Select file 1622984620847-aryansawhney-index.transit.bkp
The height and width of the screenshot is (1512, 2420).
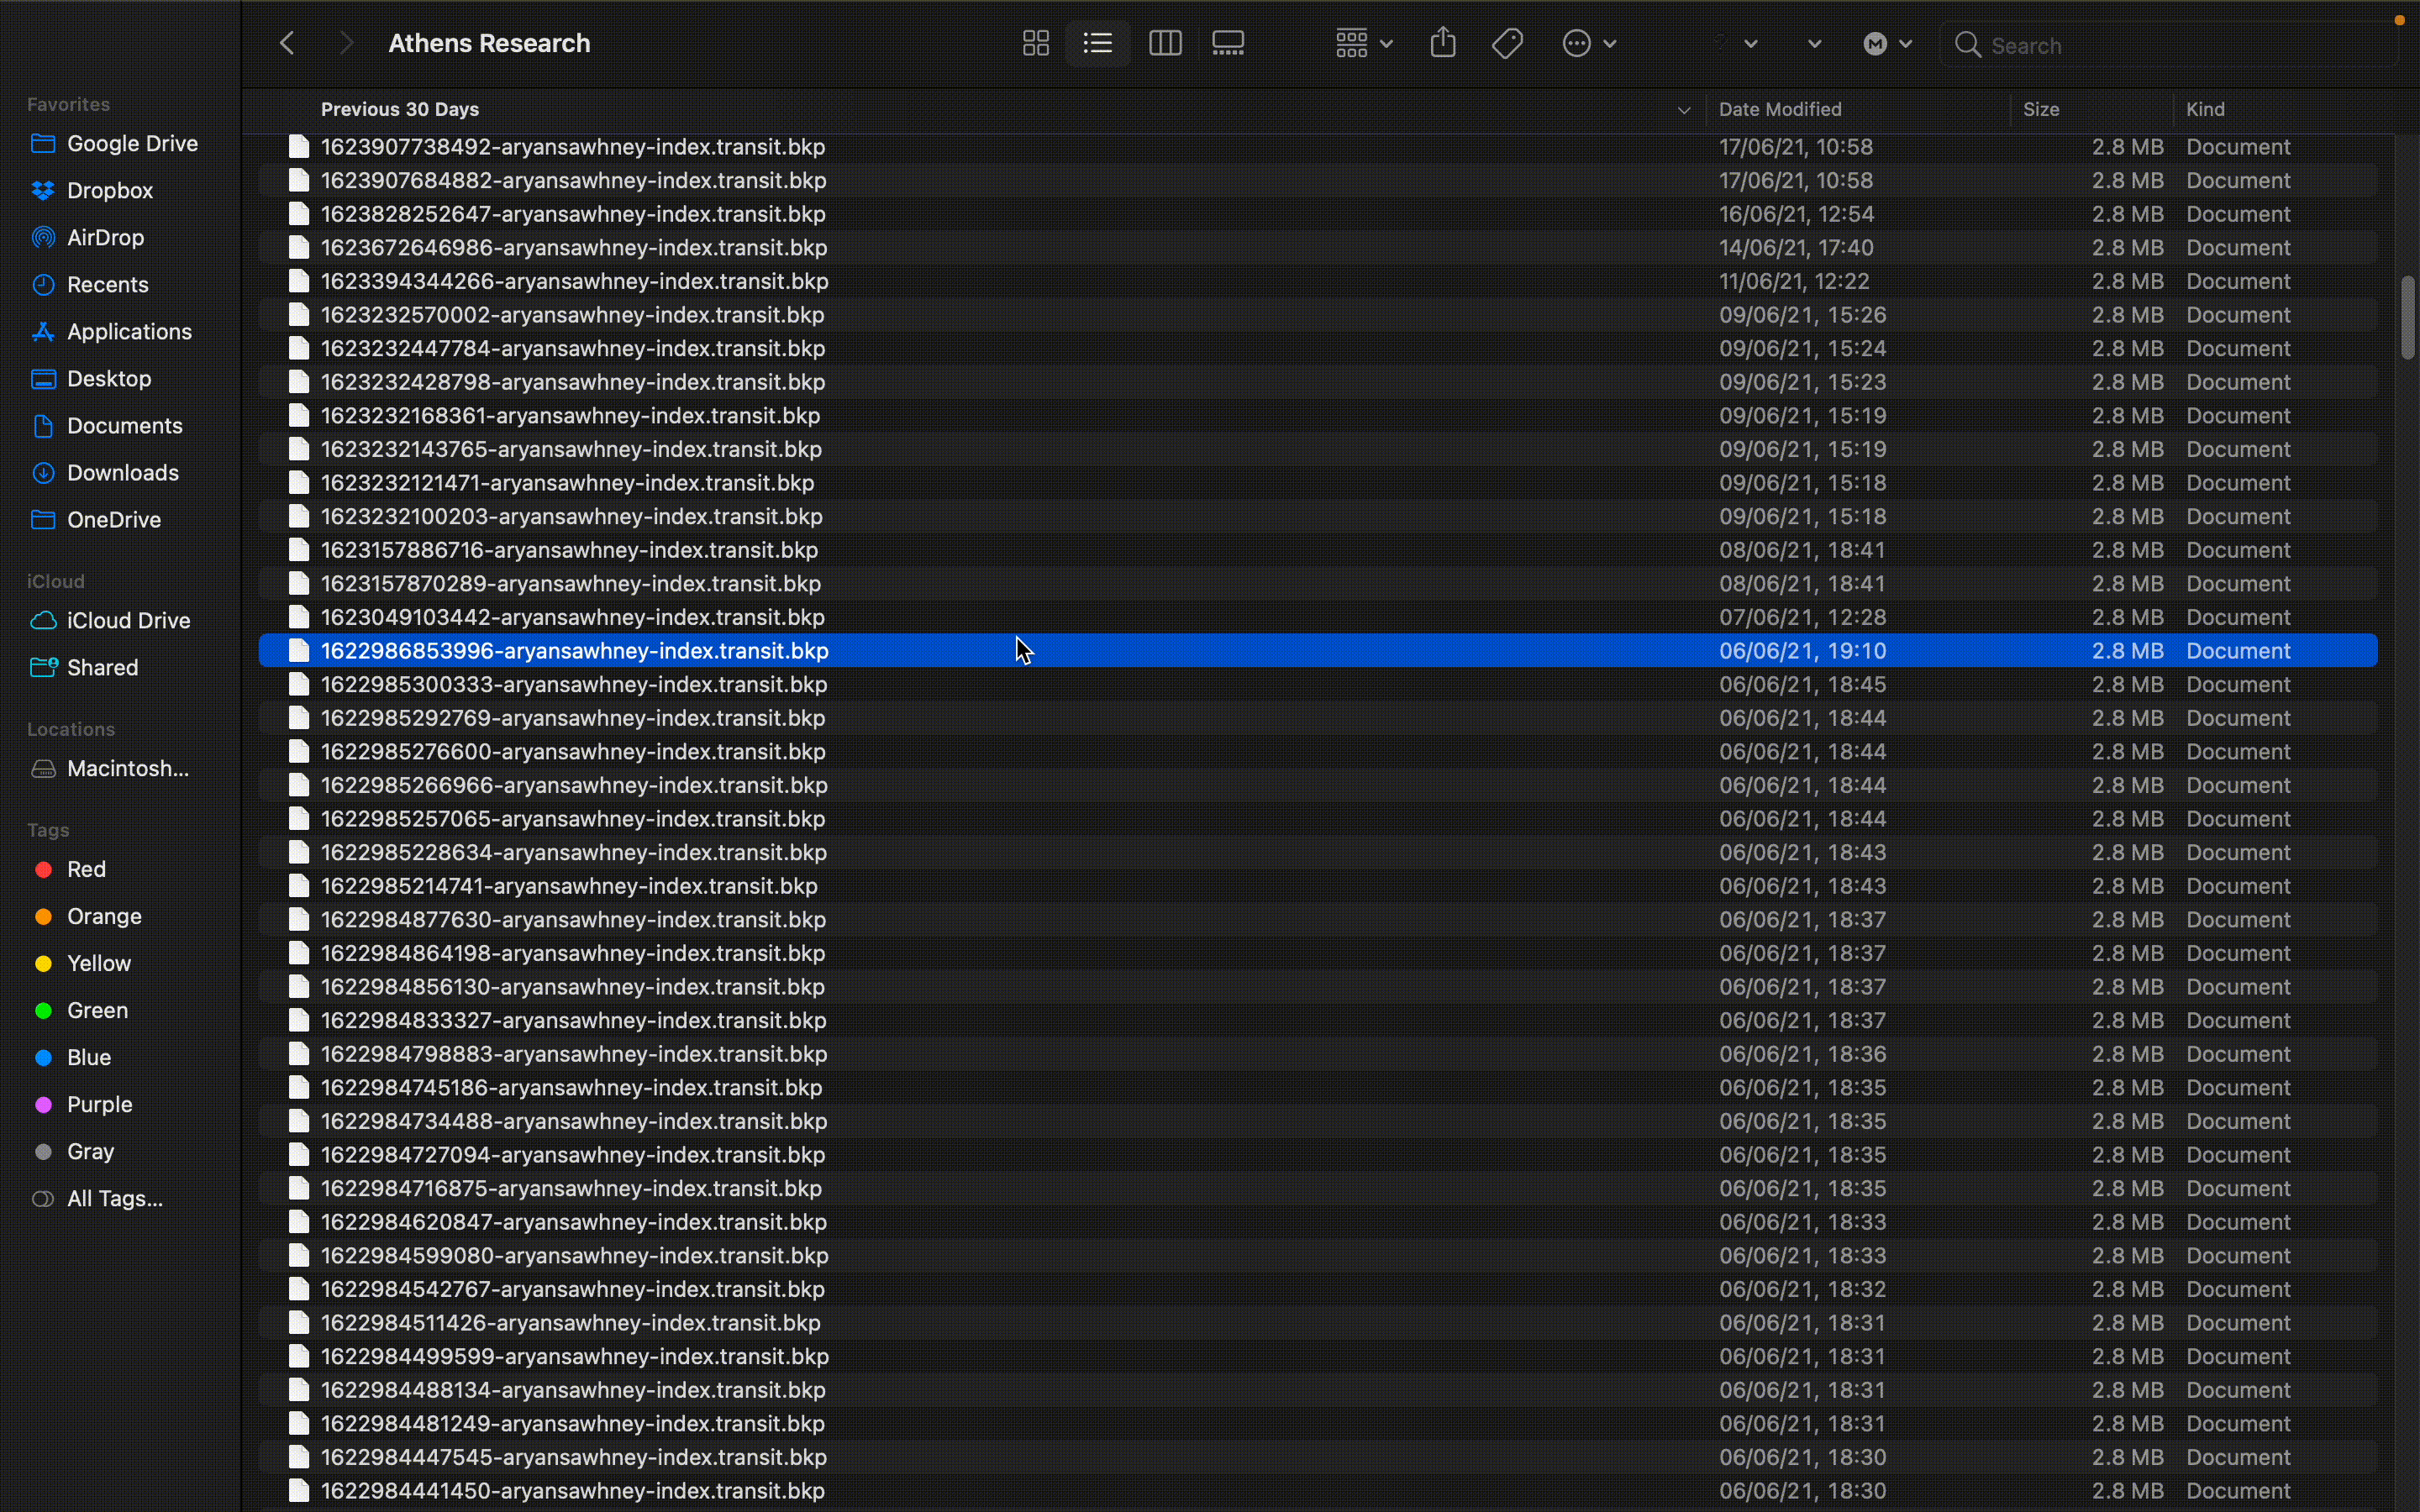coord(1318,1222)
